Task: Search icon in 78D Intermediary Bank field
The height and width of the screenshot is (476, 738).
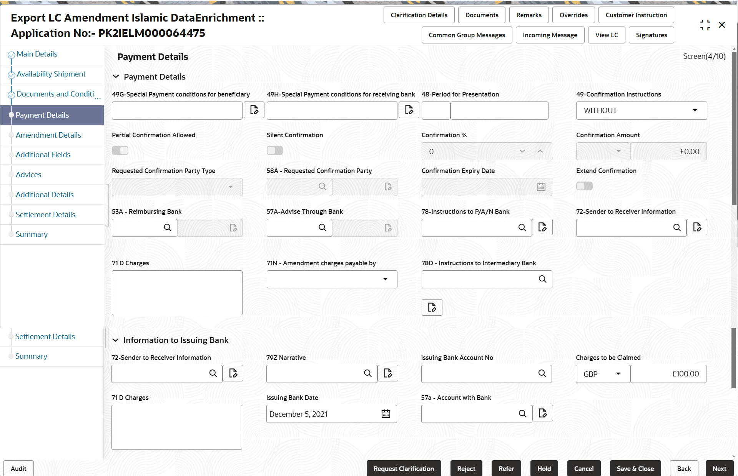Action: pyautogui.click(x=542, y=279)
